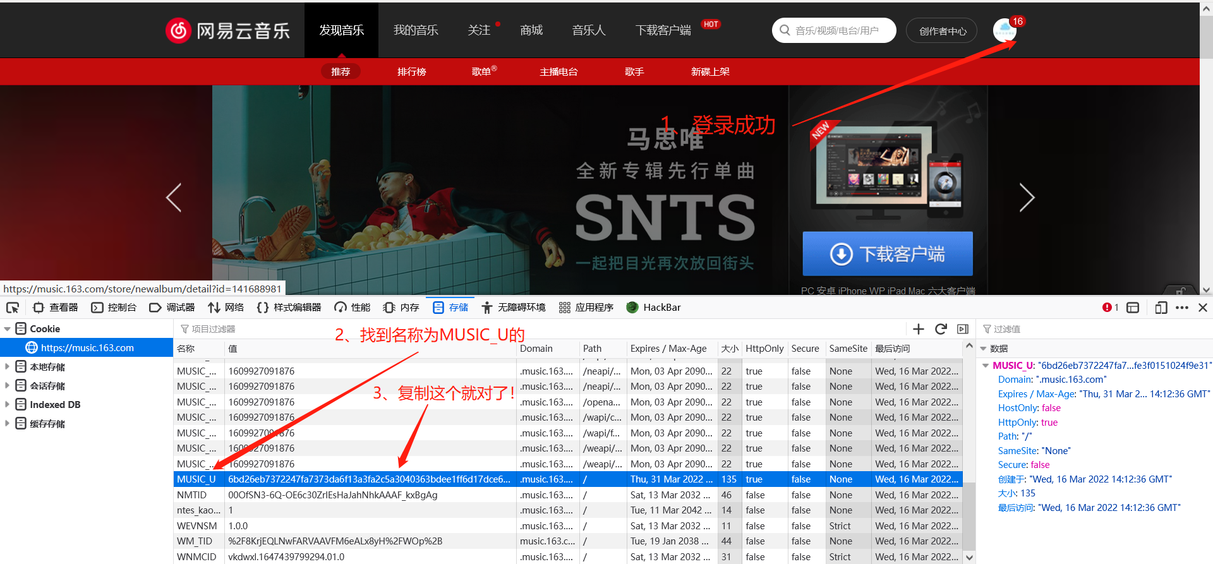Open the user avatar with 16 badge

pos(1005,30)
